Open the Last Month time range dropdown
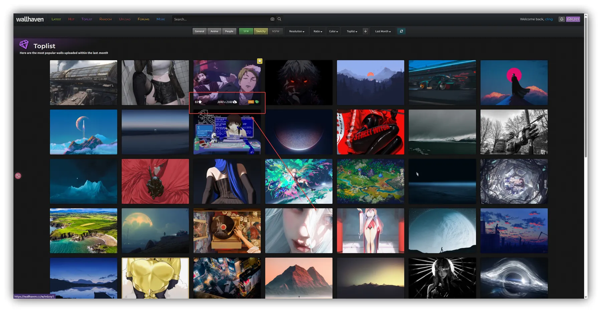601x312 pixels. click(x=383, y=31)
